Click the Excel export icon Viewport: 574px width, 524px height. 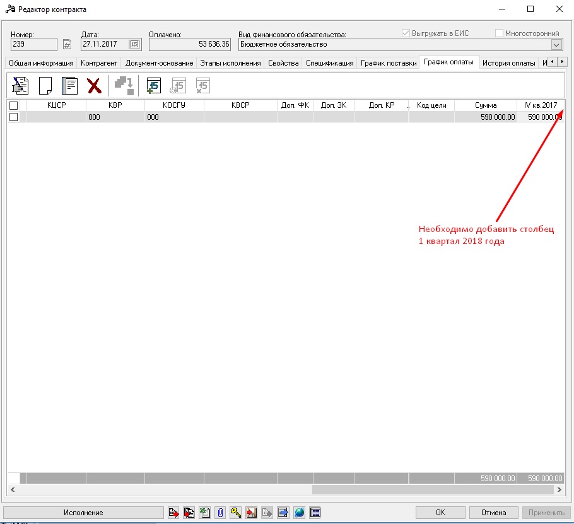(204, 513)
